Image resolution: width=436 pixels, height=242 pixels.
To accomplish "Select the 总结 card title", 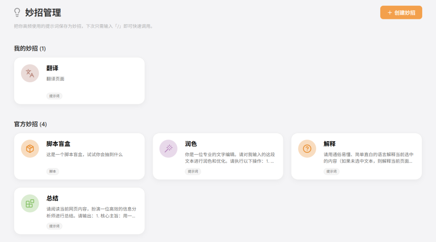I will click(52, 198).
